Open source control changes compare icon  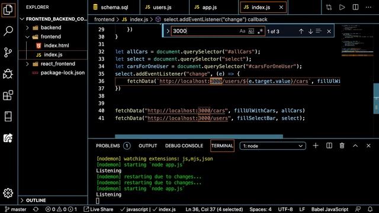coord(329,7)
